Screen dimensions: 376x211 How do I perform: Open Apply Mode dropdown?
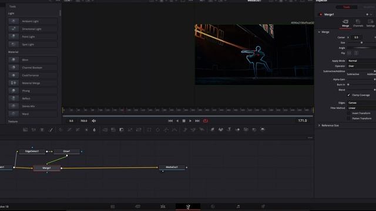361,61
